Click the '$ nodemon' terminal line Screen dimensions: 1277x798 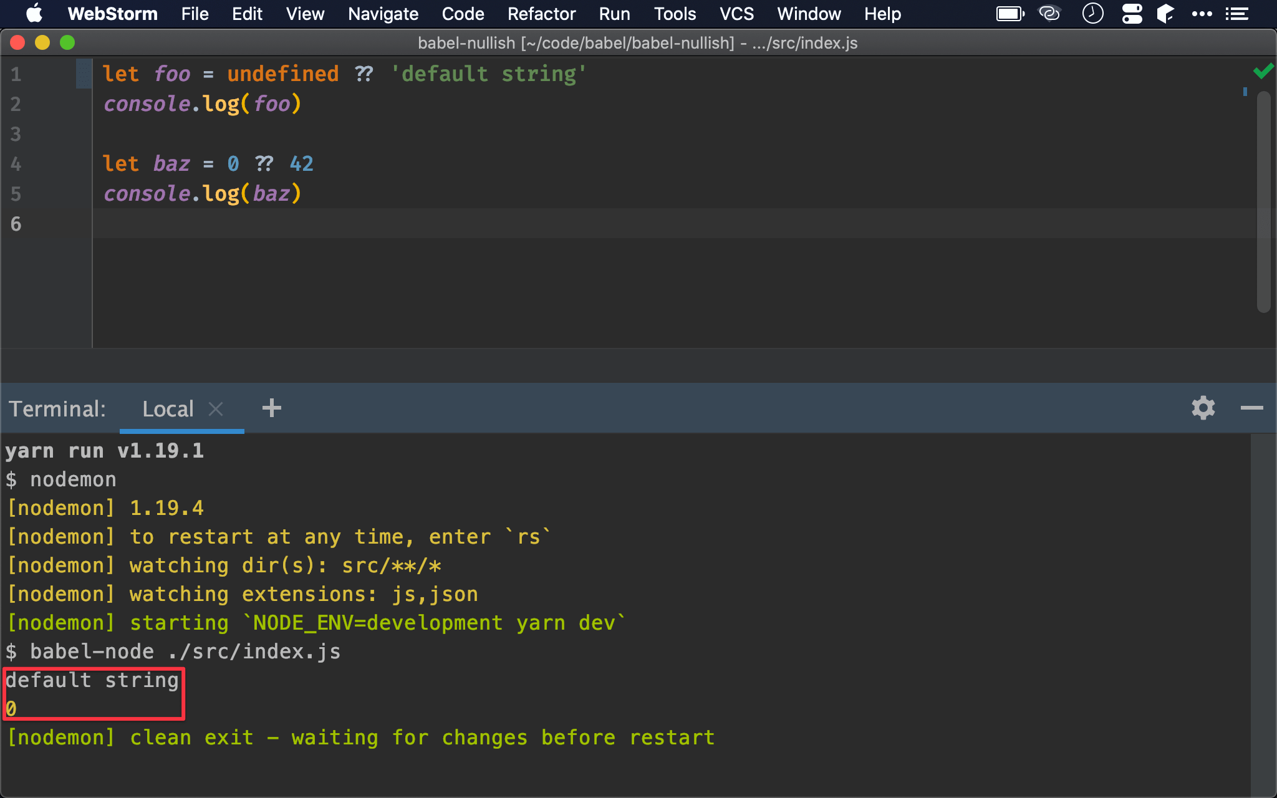click(61, 479)
